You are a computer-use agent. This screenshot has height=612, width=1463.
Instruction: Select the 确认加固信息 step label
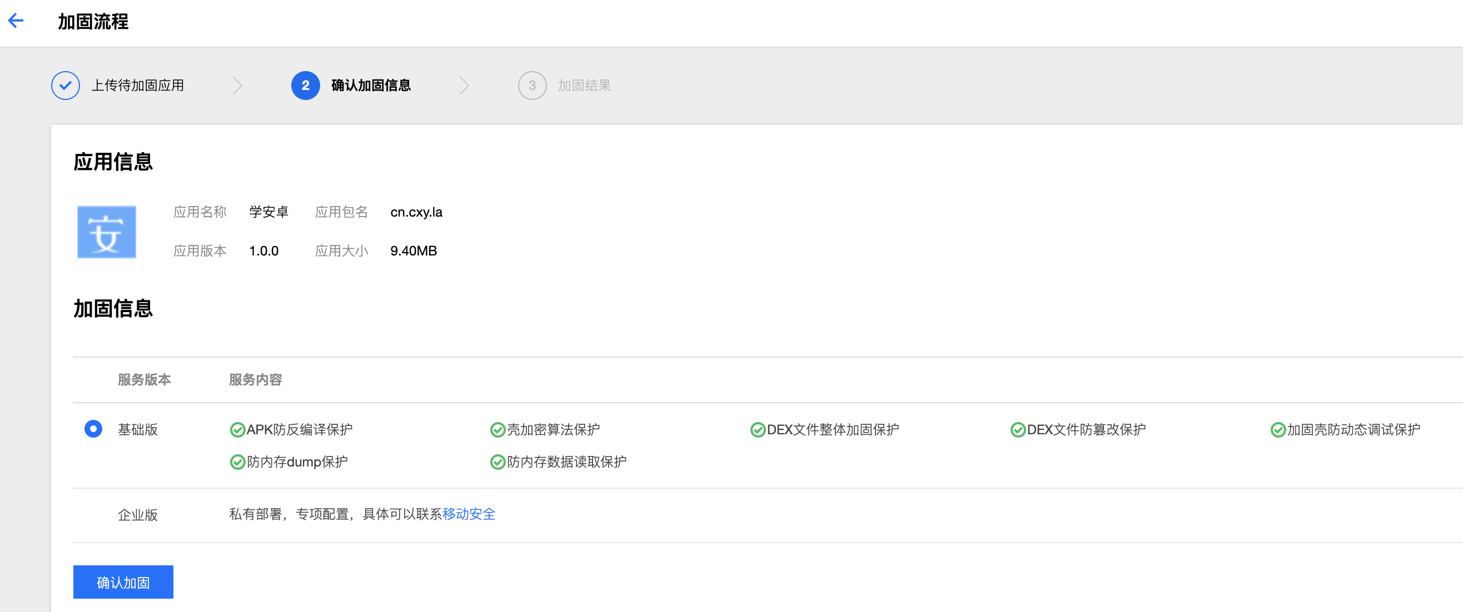point(371,86)
